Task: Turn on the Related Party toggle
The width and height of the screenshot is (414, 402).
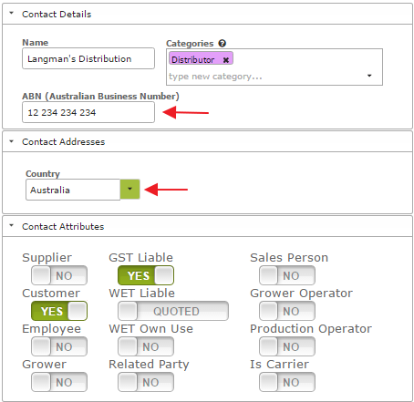Action: [x=146, y=382]
